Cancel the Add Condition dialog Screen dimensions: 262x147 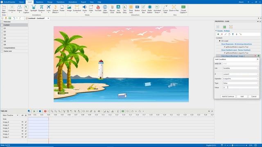coord(254,96)
